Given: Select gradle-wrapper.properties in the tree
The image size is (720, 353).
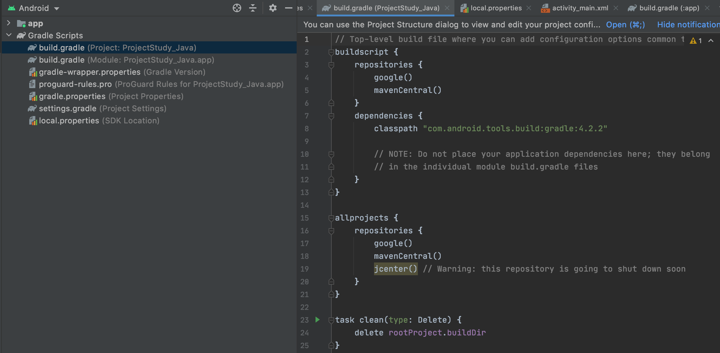Looking at the screenshot, I should click(x=90, y=72).
